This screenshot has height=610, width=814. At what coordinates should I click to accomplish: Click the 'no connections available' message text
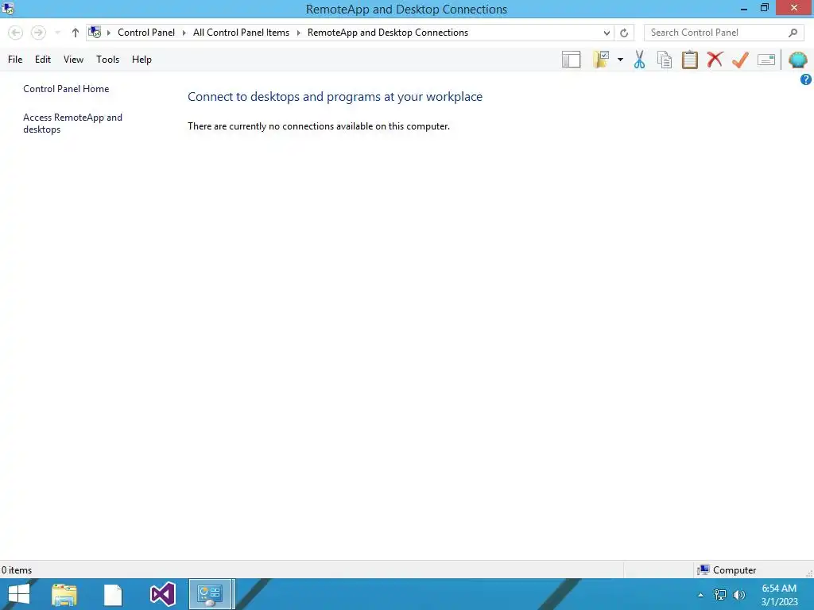click(319, 126)
